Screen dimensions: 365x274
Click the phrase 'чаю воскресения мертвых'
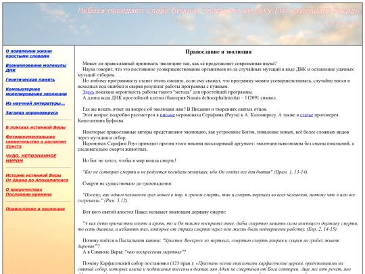(154, 252)
